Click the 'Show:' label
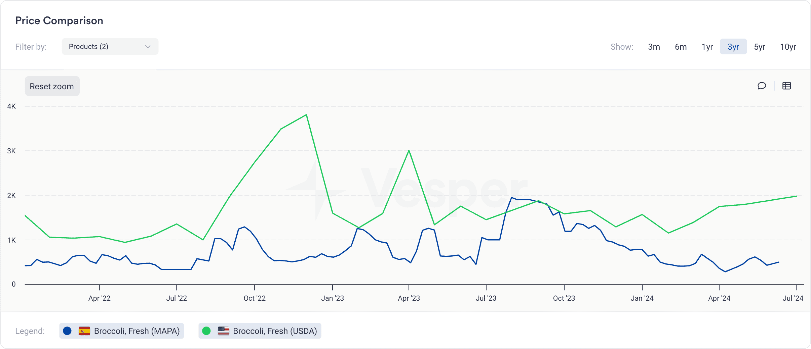811x349 pixels. click(x=622, y=47)
